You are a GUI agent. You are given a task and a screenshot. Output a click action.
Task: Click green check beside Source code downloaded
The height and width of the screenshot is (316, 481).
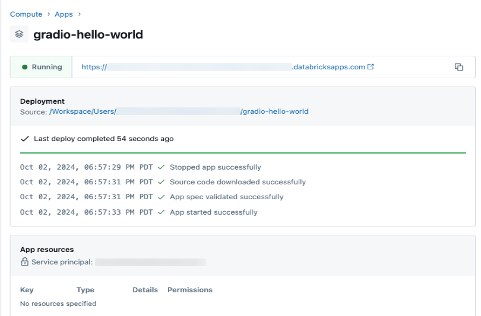[x=161, y=182]
